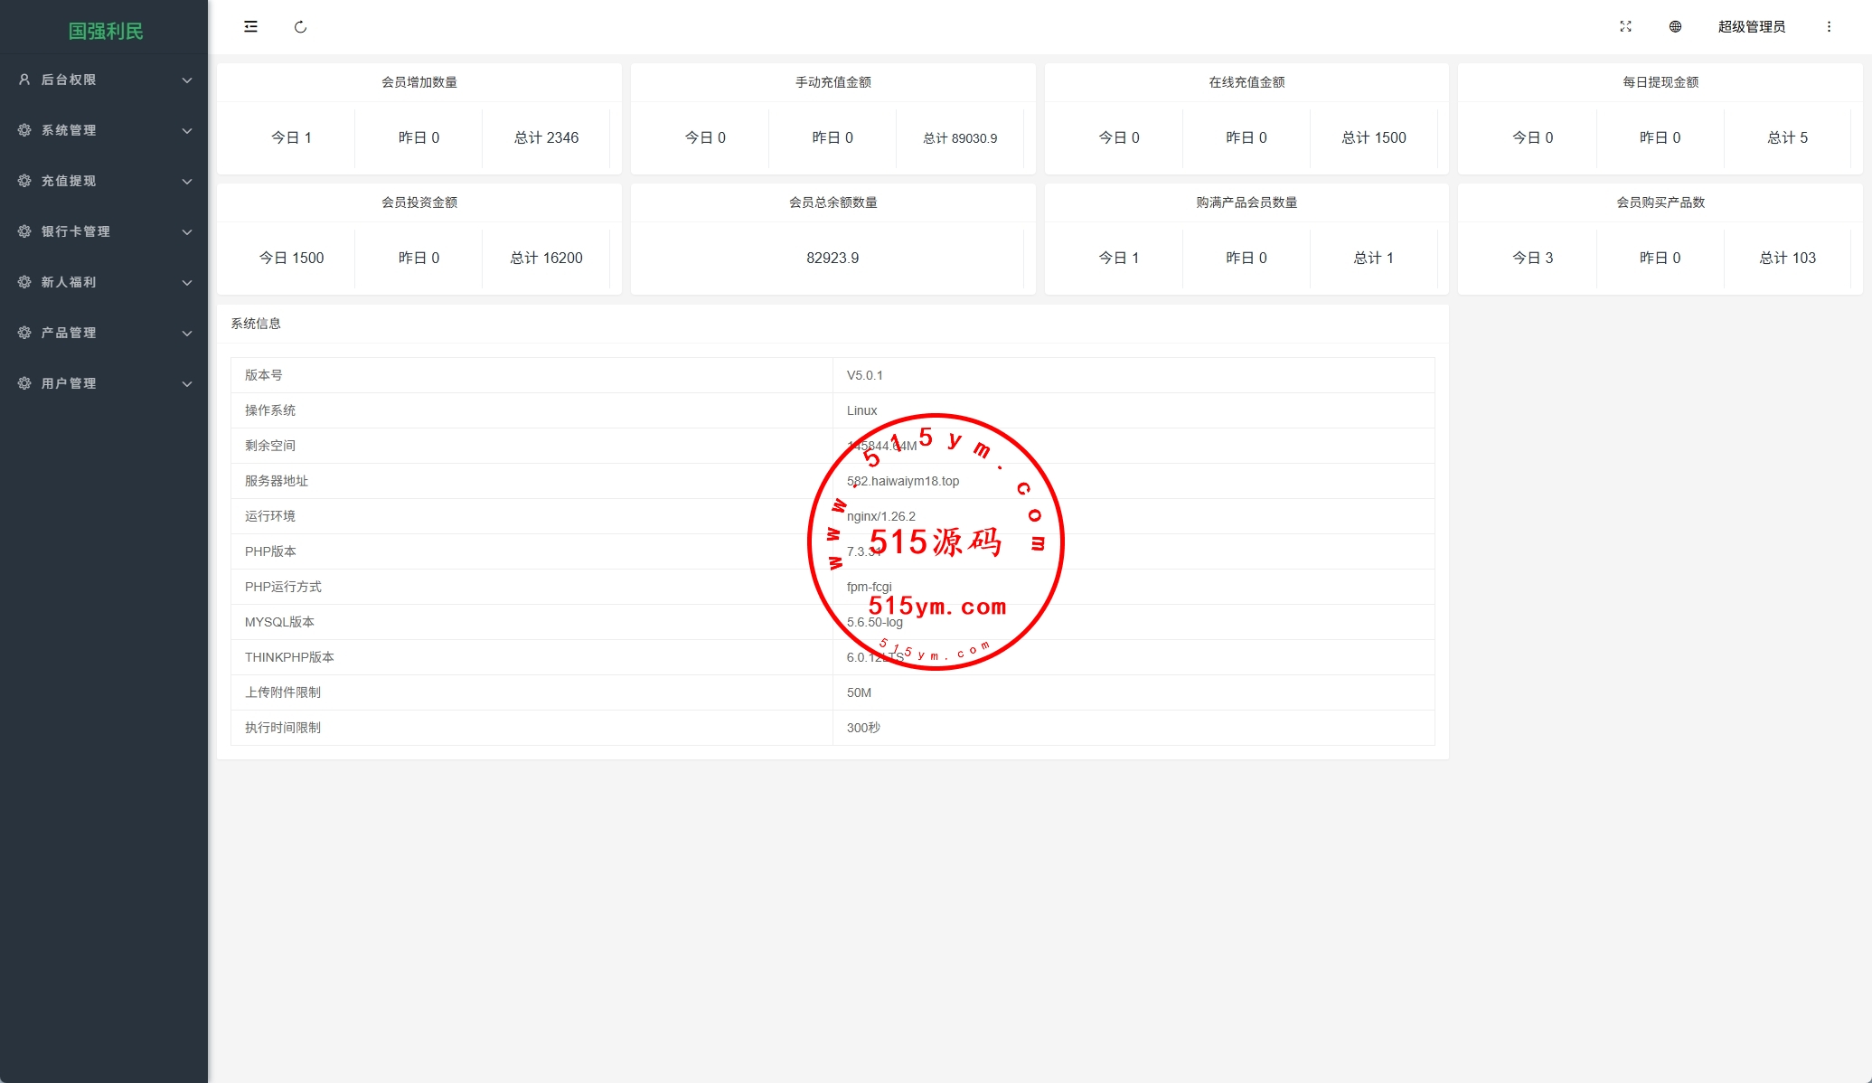Click the 国强利民 logo title
The height and width of the screenshot is (1083, 1872).
(x=106, y=31)
